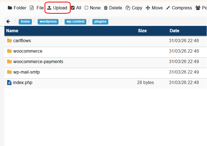207x146 pixels.
Task: Create a new folder via Folder button
Action: tap(17, 8)
